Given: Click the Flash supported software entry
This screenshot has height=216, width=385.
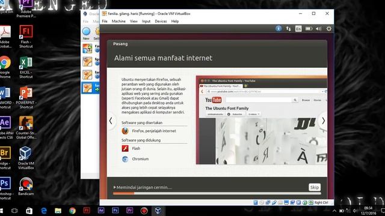Looking at the screenshot, I should [131, 148].
